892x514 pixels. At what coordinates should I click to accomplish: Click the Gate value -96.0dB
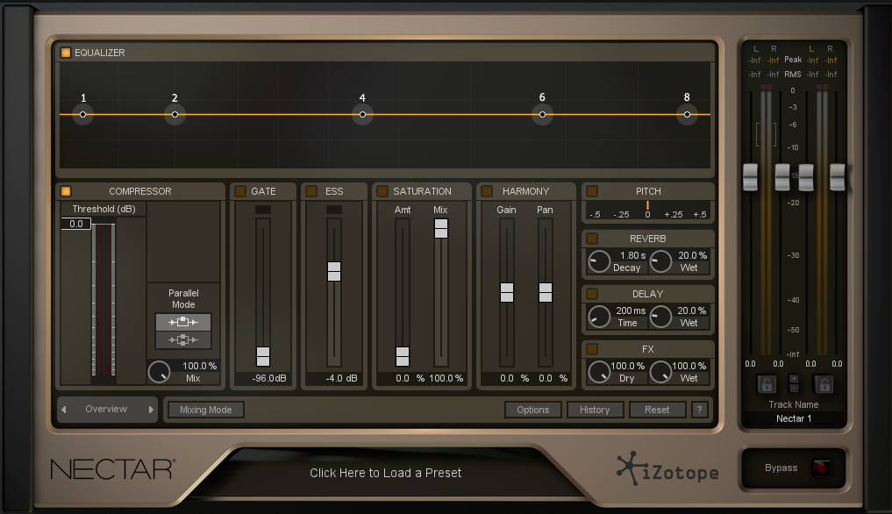point(269,379)
